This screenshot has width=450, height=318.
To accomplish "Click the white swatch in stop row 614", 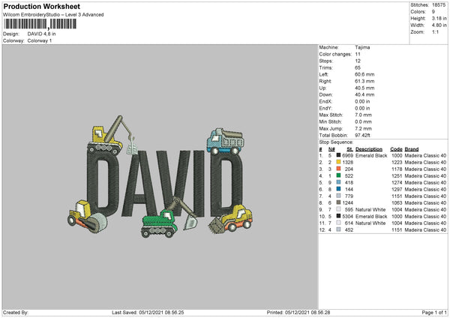I will coord(339,223).
